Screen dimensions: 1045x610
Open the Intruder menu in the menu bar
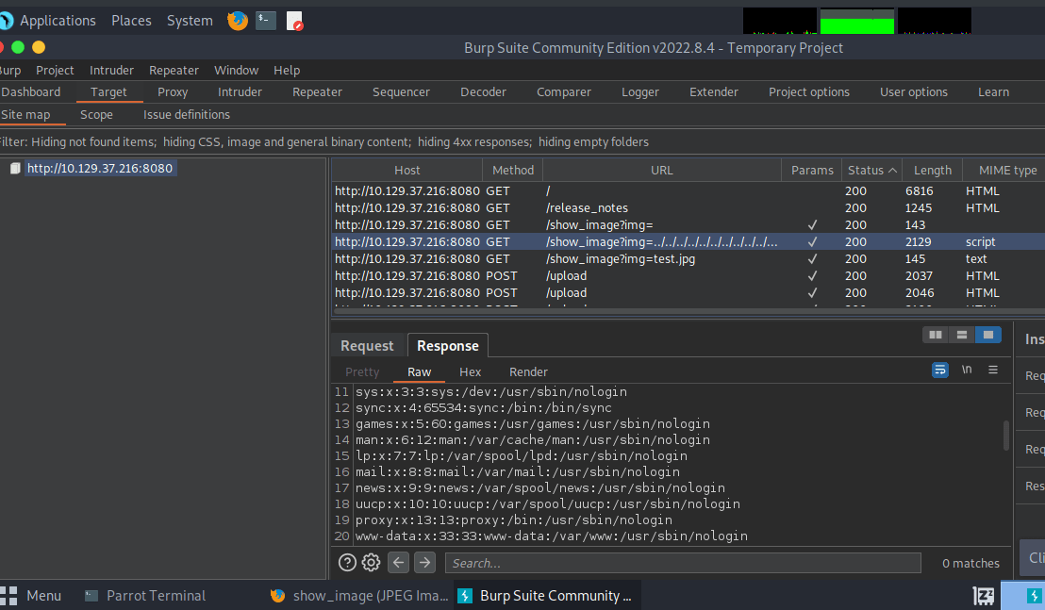coord(111,70)
